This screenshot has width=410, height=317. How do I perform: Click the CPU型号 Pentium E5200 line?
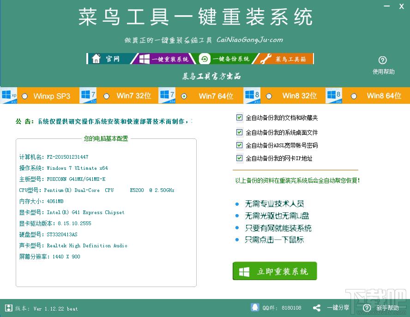(97, 190)
